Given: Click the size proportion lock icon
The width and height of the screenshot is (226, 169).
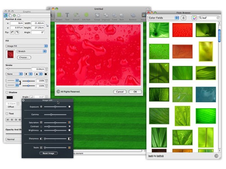Looking at the screenshot, I should (x=47, y=25).
